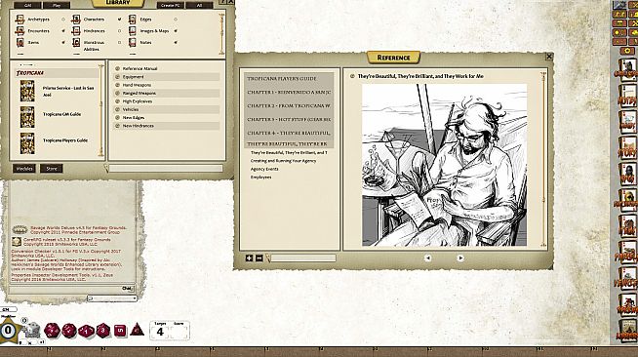
Task: Expand Chapter 2 - From Tropicana section
Action: (x=289, y=105)
